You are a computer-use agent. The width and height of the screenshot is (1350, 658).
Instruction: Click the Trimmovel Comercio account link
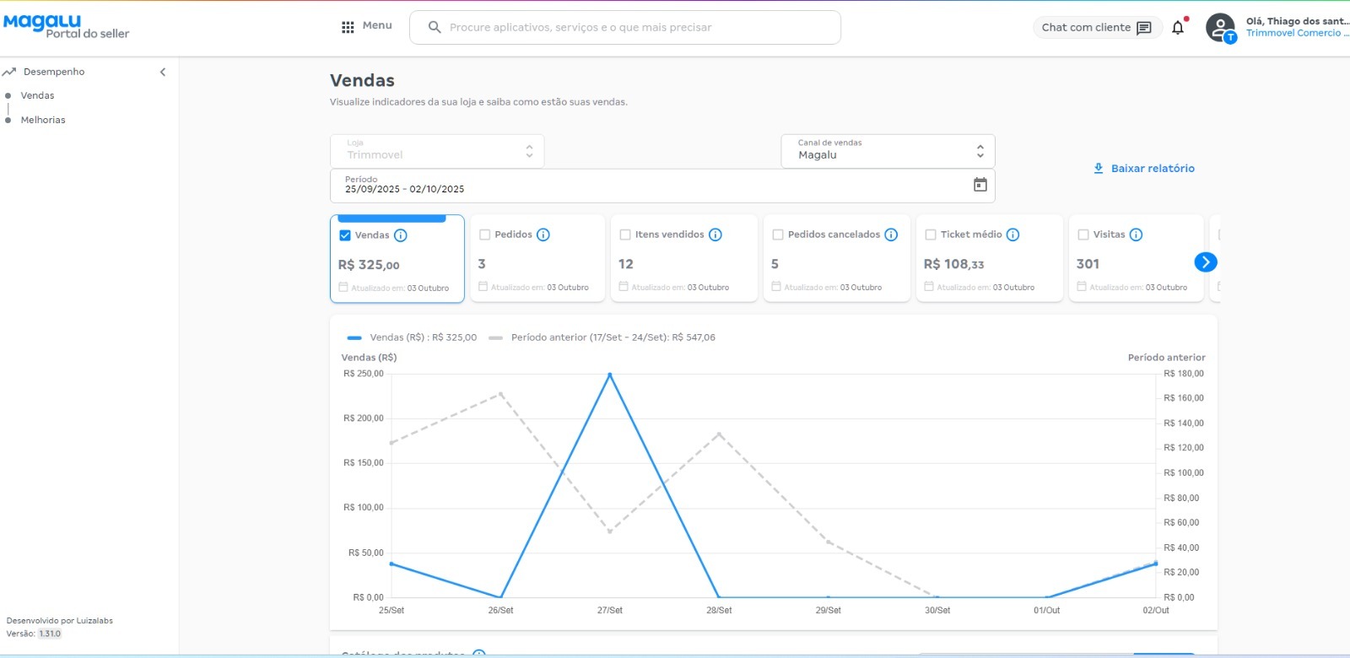coord(1297,33)
